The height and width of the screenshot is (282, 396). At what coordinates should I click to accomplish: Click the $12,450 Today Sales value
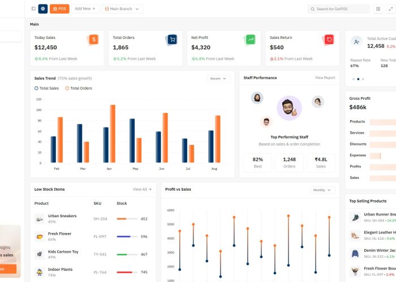46,47
